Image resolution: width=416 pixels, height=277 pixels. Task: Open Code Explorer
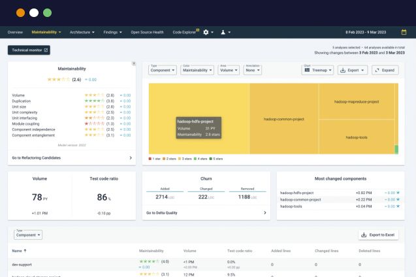click(184, 32)
